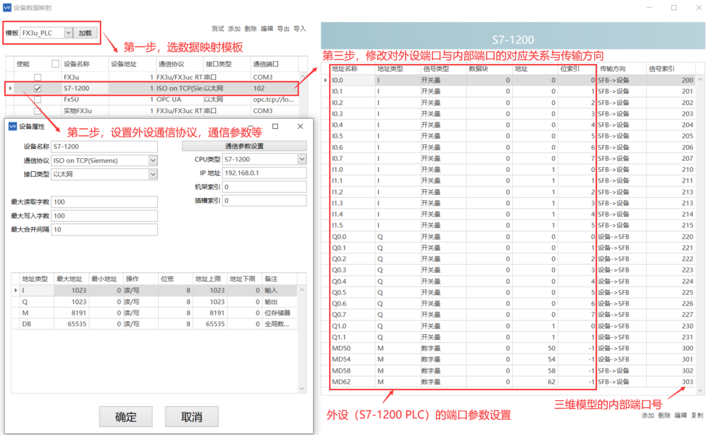Uncheck the S7-1200 device checkbox
710x435 pixels.
tap(37, 88)
